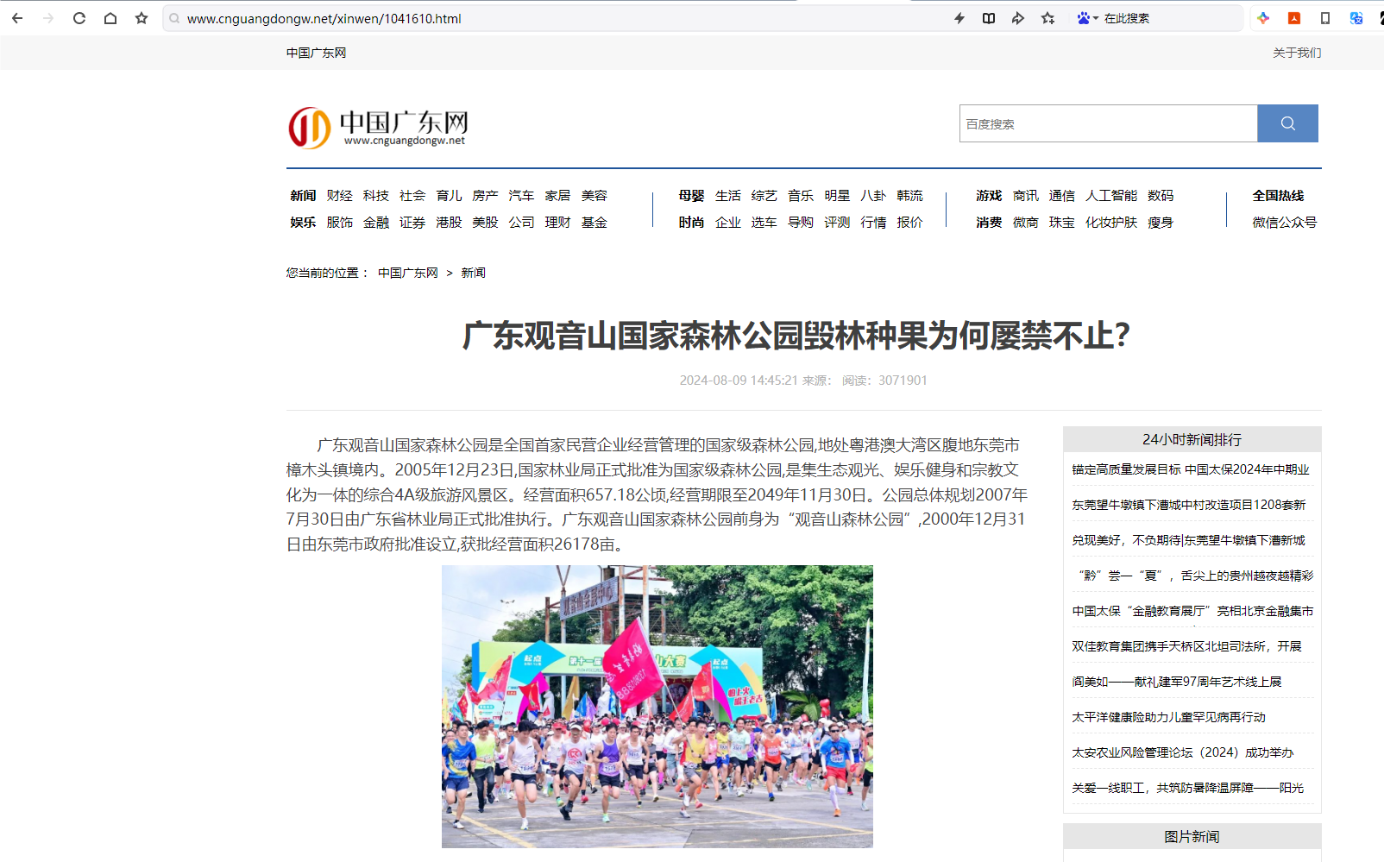The image size is (1384, 862).
Task: Open the 母婴 navigation category
Action: point(691,196)
